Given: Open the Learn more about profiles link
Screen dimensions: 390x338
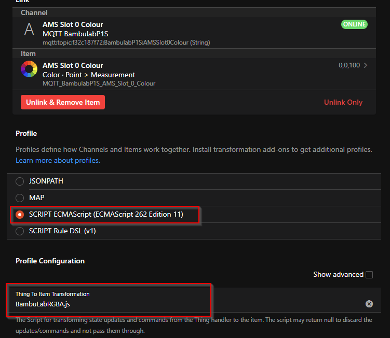Looking at the screenshot, I should [58, 160].
